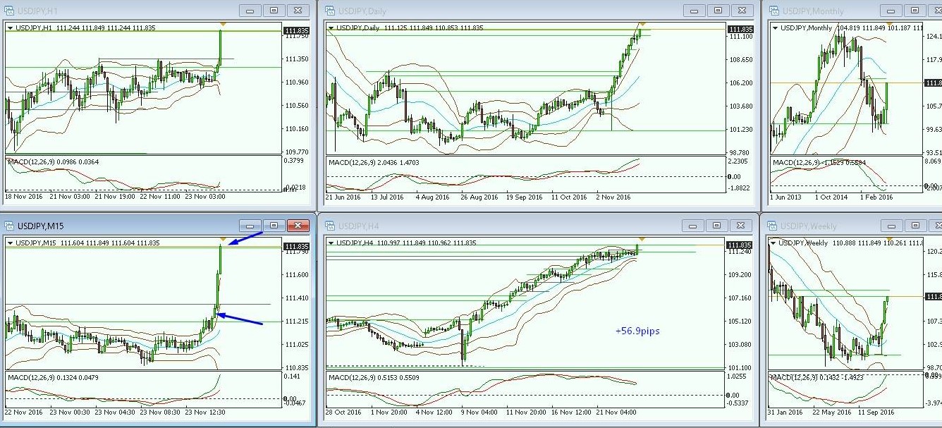The image size is (942, 428).
Task: Select the lower blue arrow on M15 chart
Action: tap(231, 318)
